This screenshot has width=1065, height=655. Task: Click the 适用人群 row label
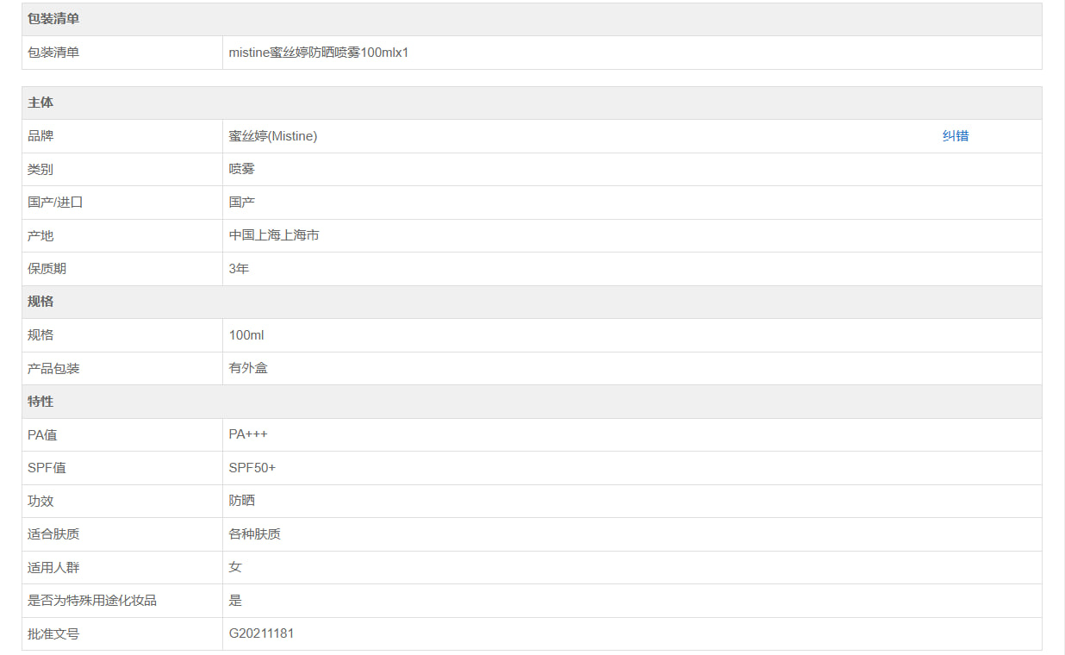coord(53,567)
